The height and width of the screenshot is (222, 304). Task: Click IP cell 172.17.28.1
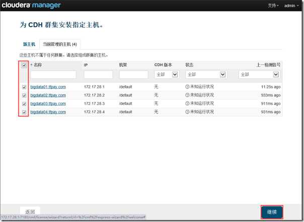(x=94, y=87)
